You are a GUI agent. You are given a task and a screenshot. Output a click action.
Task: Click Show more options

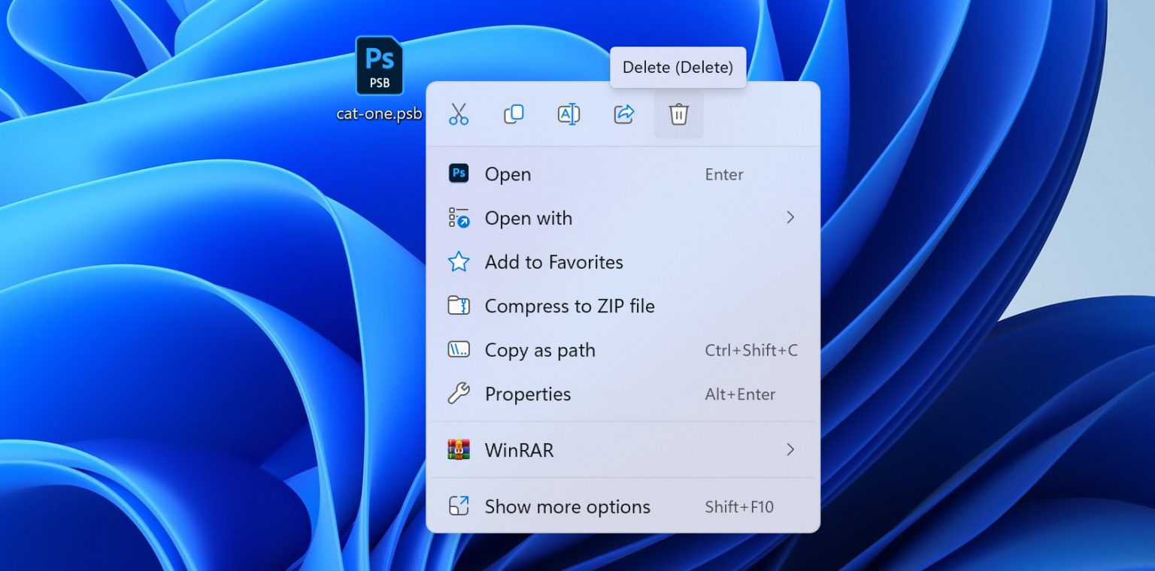pyautogui.click(x=567, y=506)
